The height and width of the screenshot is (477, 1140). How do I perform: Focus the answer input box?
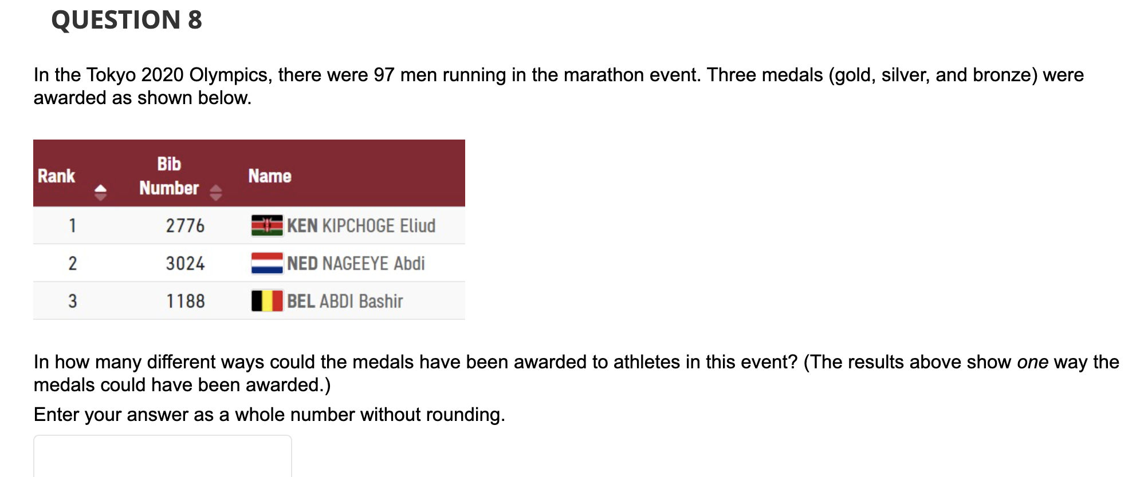pyautogui.click(x=163, y=456)
